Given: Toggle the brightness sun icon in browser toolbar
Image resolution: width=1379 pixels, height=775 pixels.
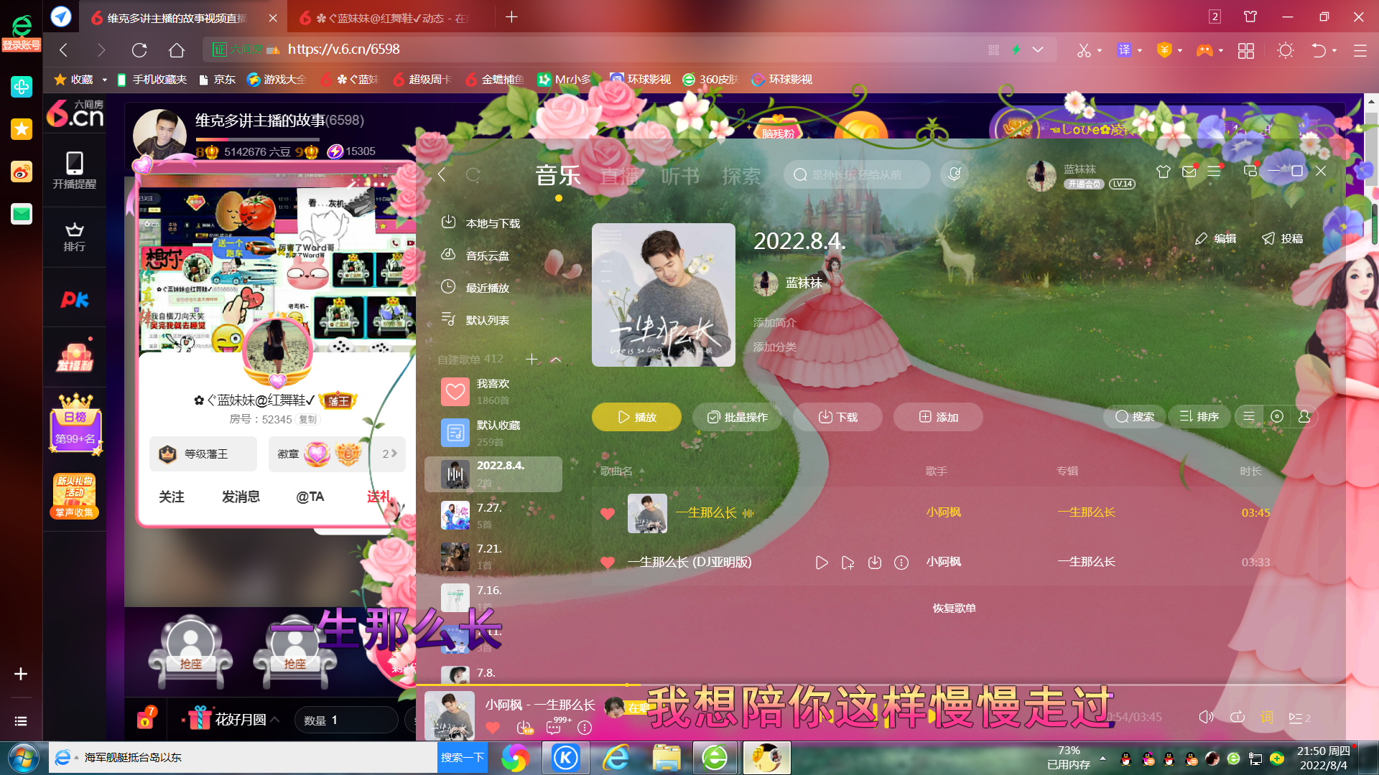Looking at the screenshot, I should tap(1286, 50).
